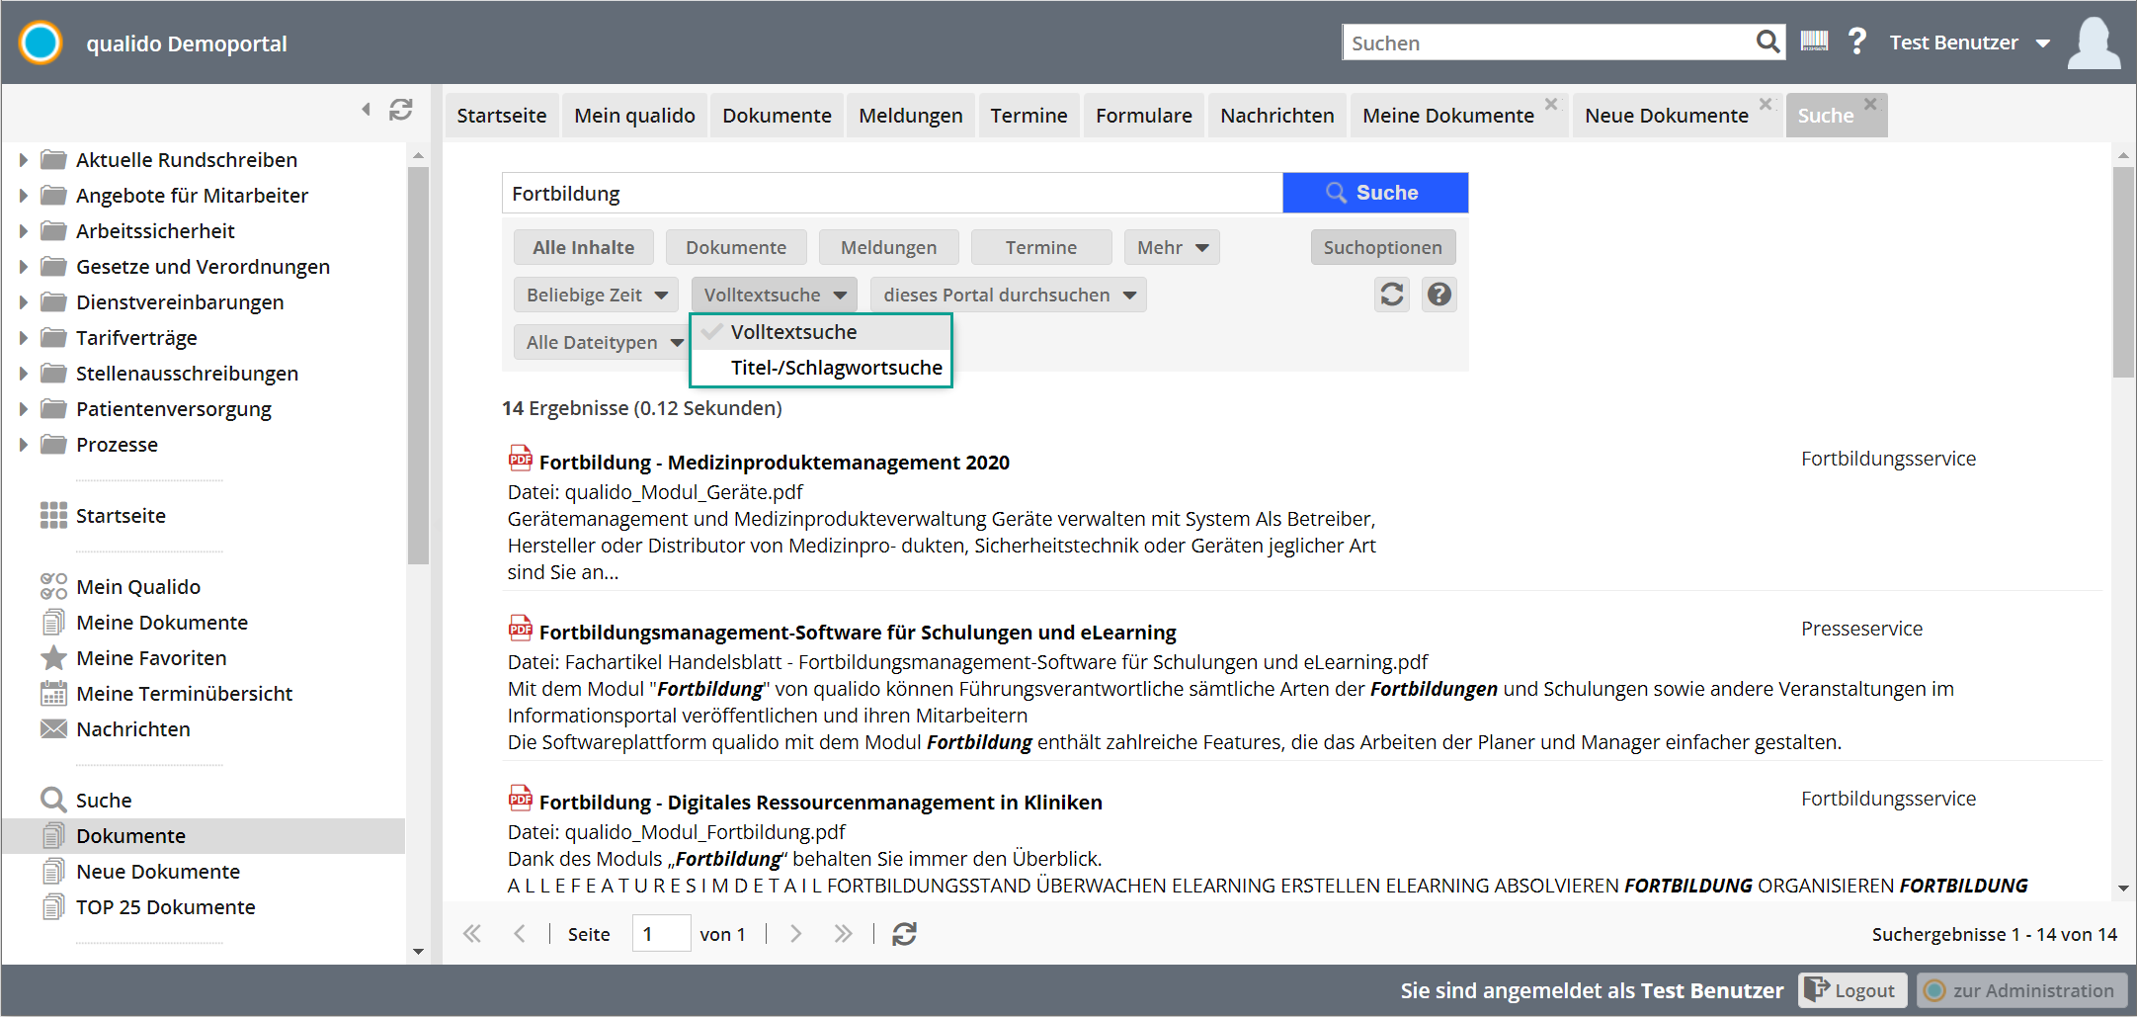
Task: Open Fortbildungsmanagement-Software für Schulungen result
Action: 858,633
